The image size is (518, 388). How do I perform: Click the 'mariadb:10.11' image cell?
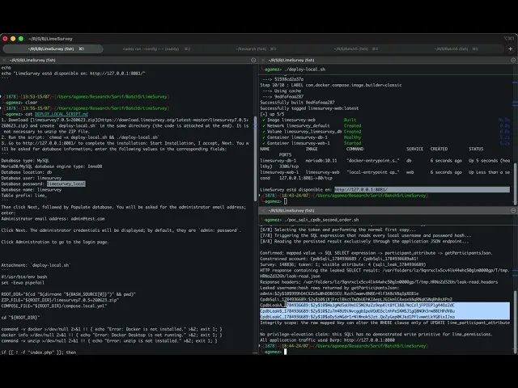321,161
